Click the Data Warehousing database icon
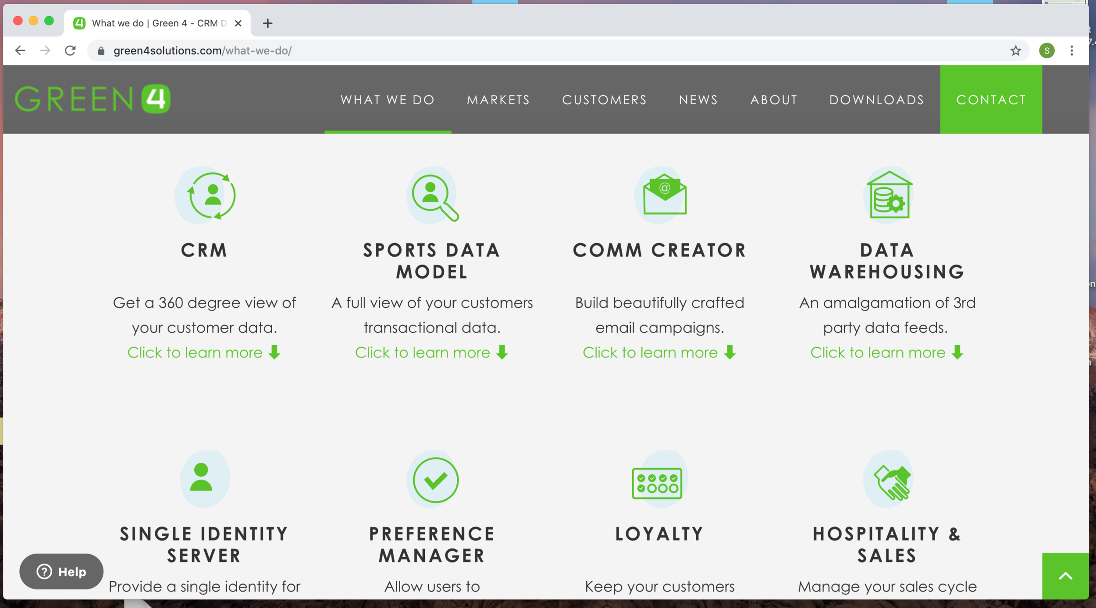 point(890,195)
